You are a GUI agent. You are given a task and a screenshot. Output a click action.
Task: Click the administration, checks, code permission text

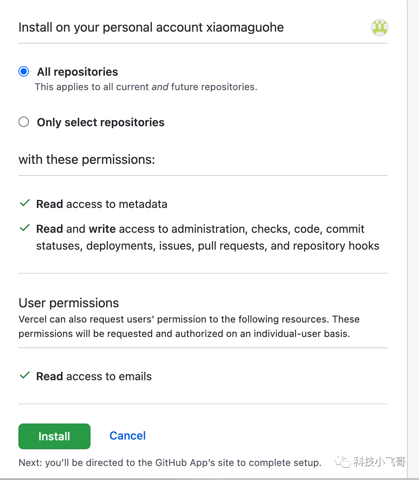point(207,237)
